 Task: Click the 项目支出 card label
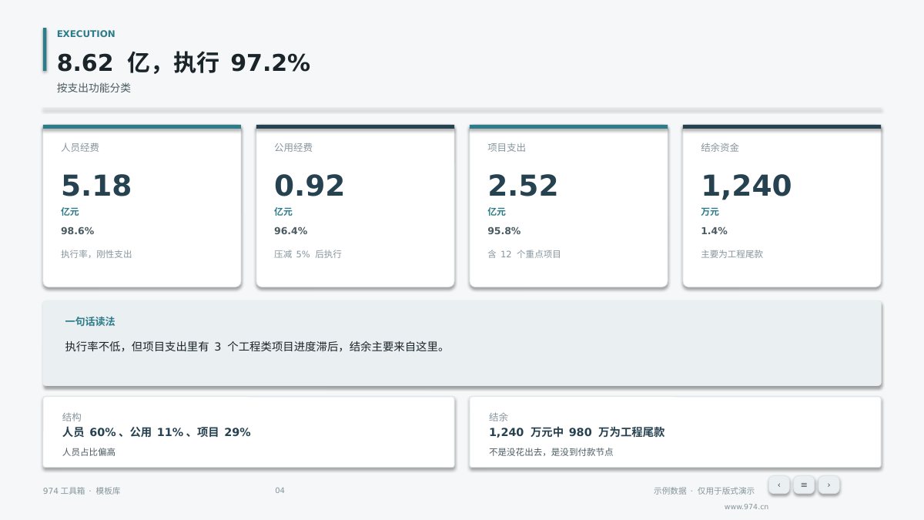point(507,147)
